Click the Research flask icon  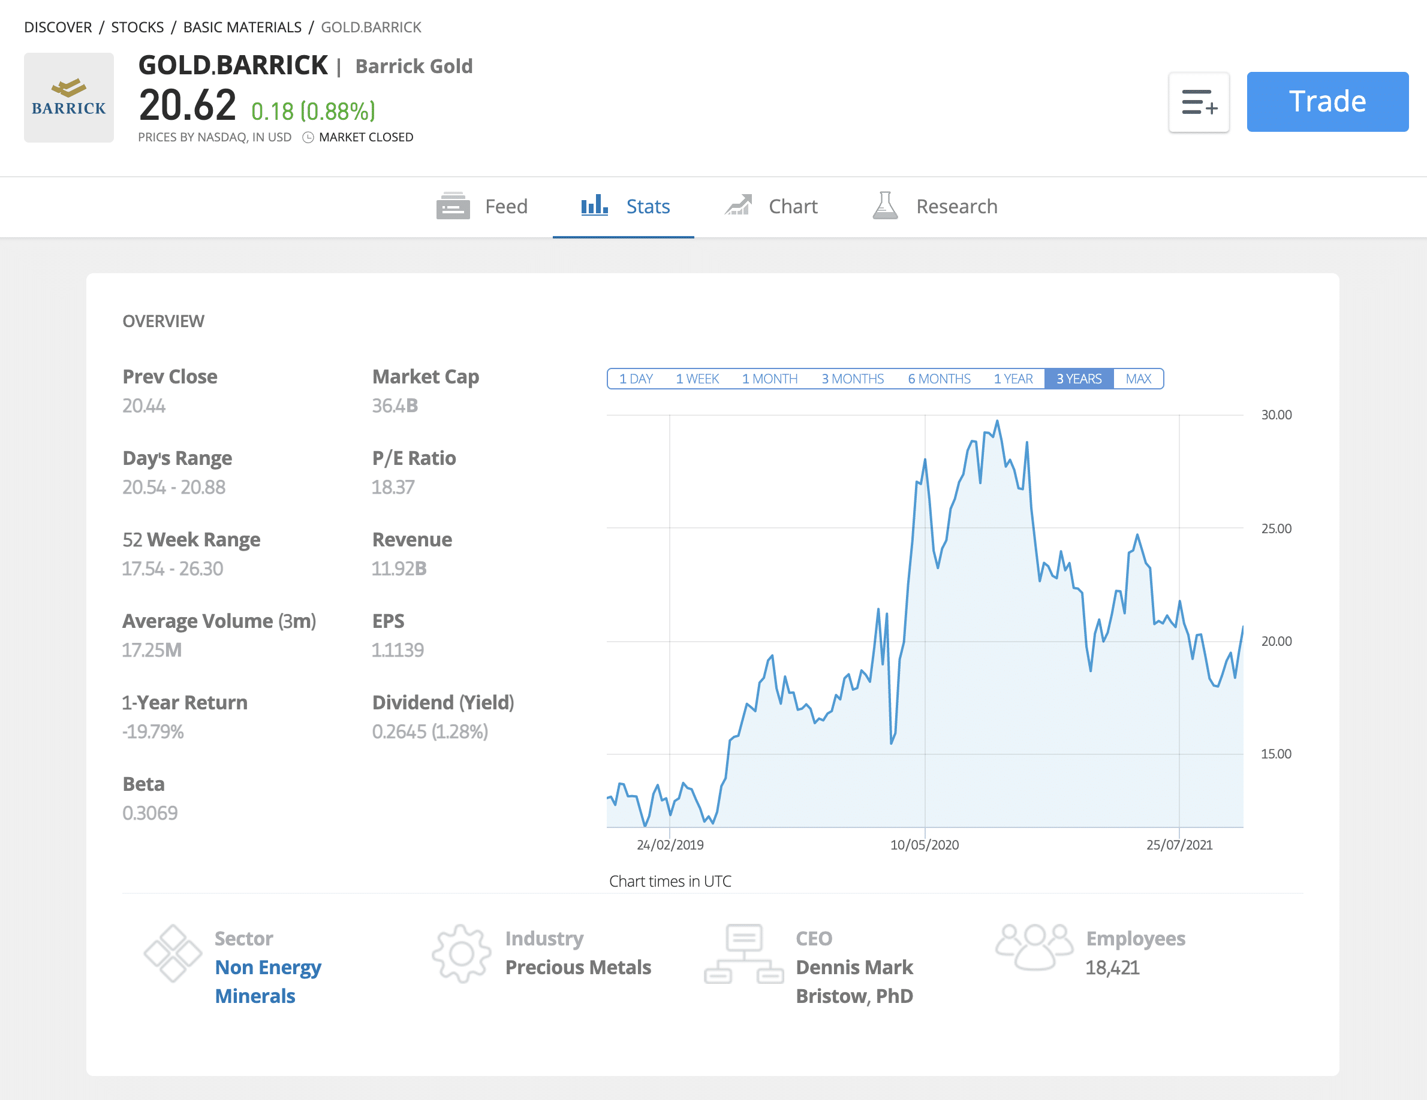click(x=886, y=205)
